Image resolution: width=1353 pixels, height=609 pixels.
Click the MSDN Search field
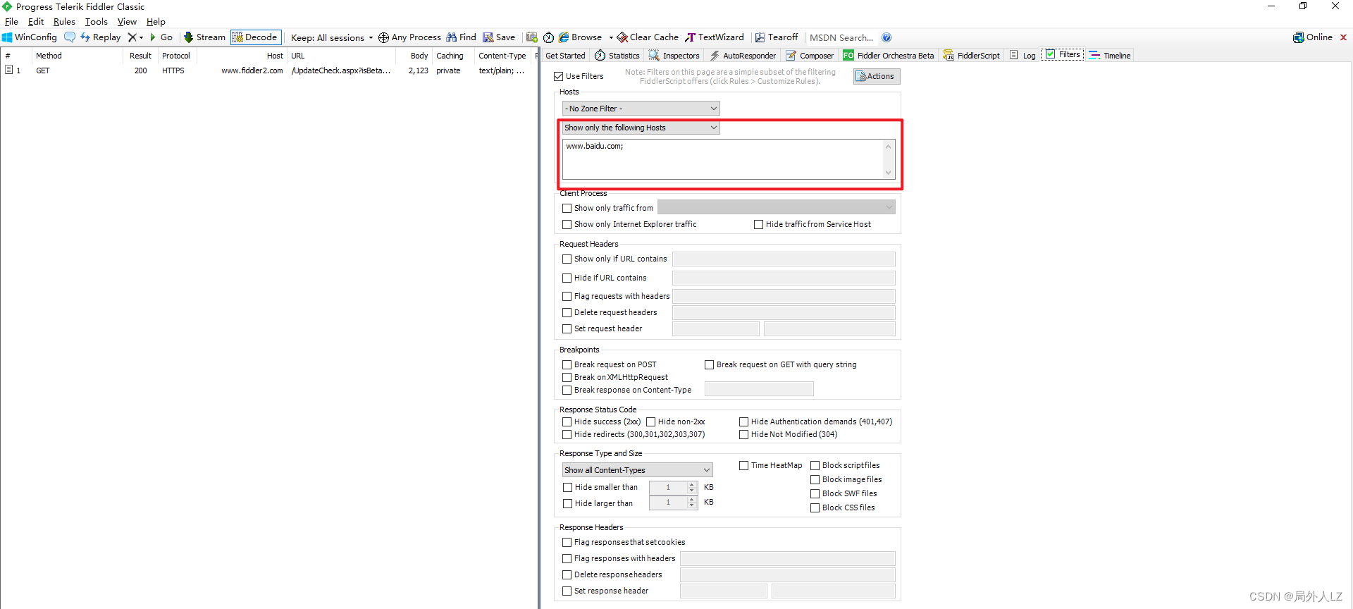tap(841, 37)
